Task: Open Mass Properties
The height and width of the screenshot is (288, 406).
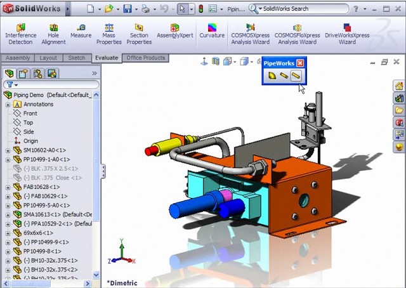Action: point(108,34)
